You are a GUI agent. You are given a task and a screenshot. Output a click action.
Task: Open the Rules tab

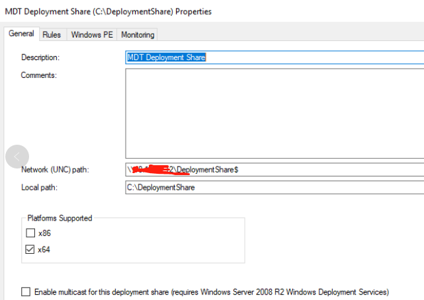[52, 34]
